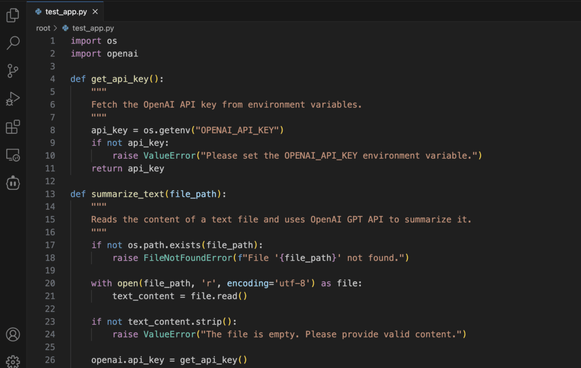Click 'openai.api_key' on line 26
Viewport: 581px width, 368px height.
tap(128, 360)
